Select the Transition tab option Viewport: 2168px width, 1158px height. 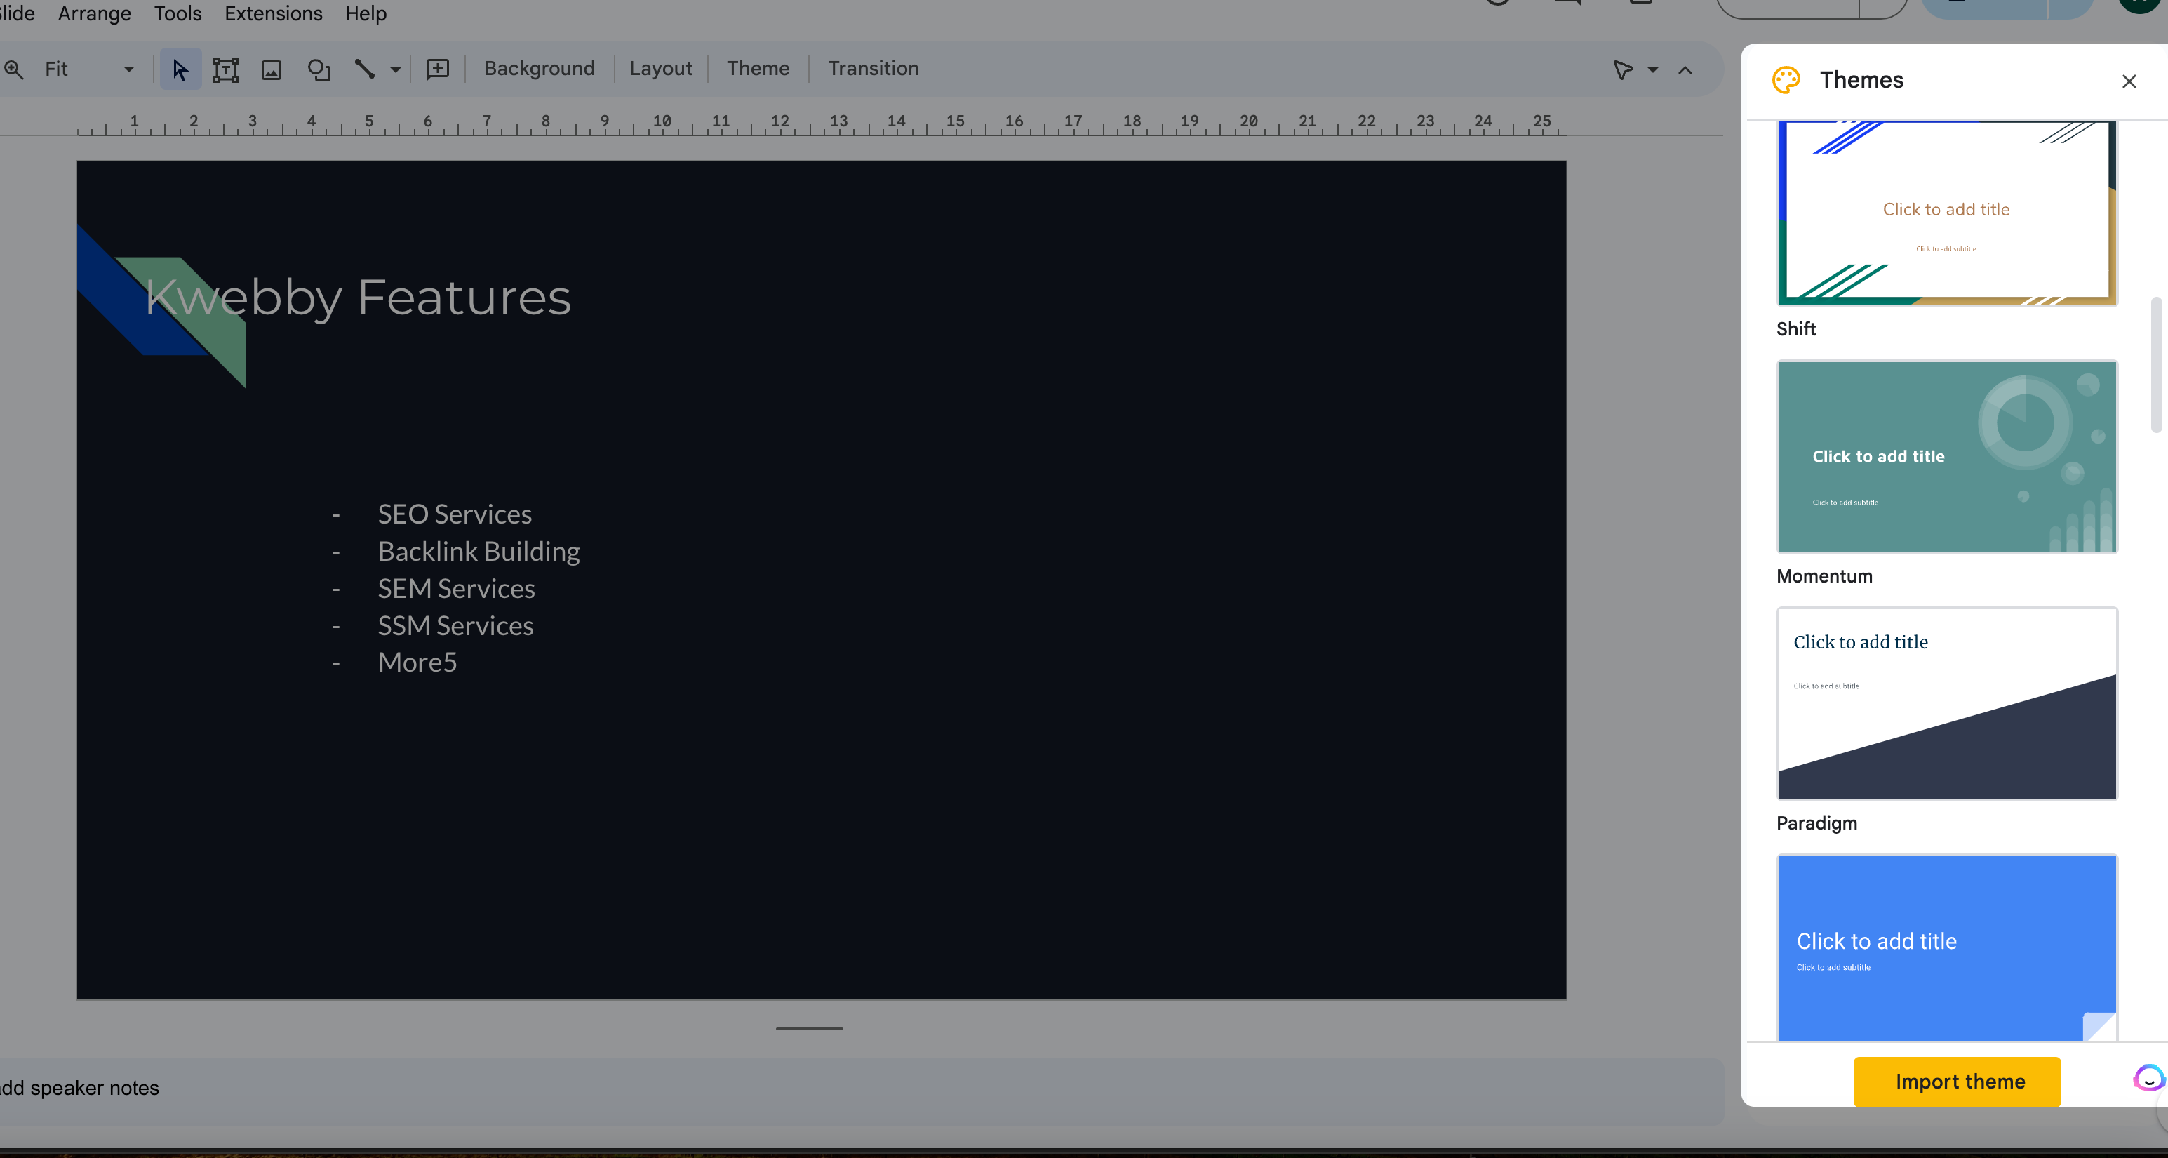(874, 67)
